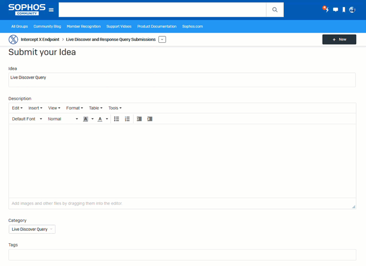Click the Intercept X Endpoint group icon
Image resolution: width=366 pixels, height=266 pixels.
[x=13, y=39]
